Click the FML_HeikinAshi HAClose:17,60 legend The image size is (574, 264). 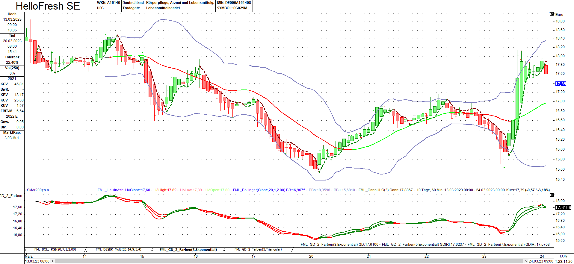click(124, 190)
